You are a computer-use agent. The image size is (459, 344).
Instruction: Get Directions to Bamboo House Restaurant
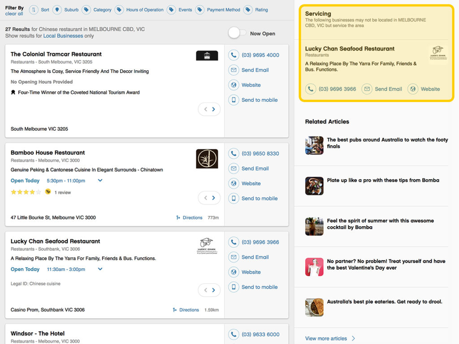[x=190, y=218]
